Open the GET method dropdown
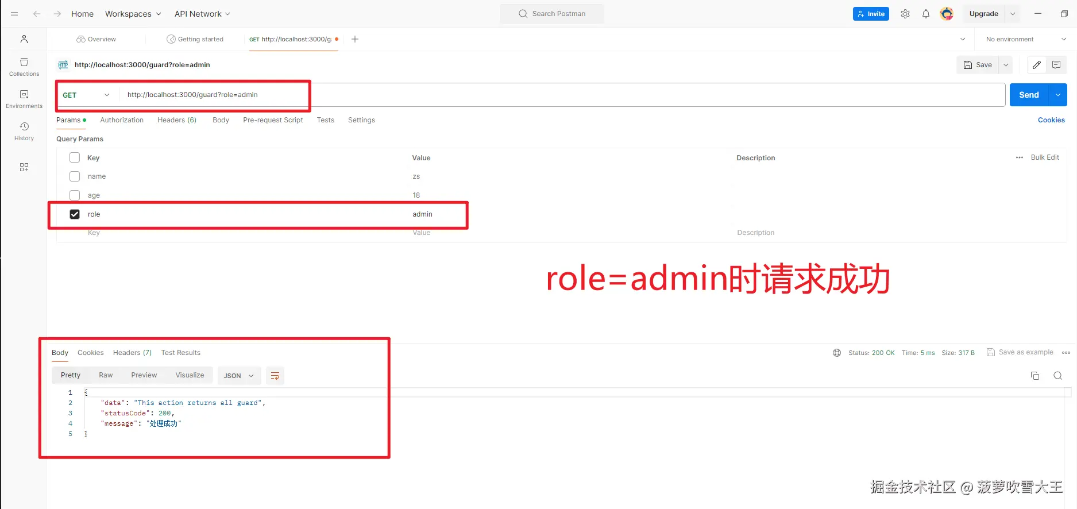This screenshot has width=1077, height=509. [x=86, y=95]
